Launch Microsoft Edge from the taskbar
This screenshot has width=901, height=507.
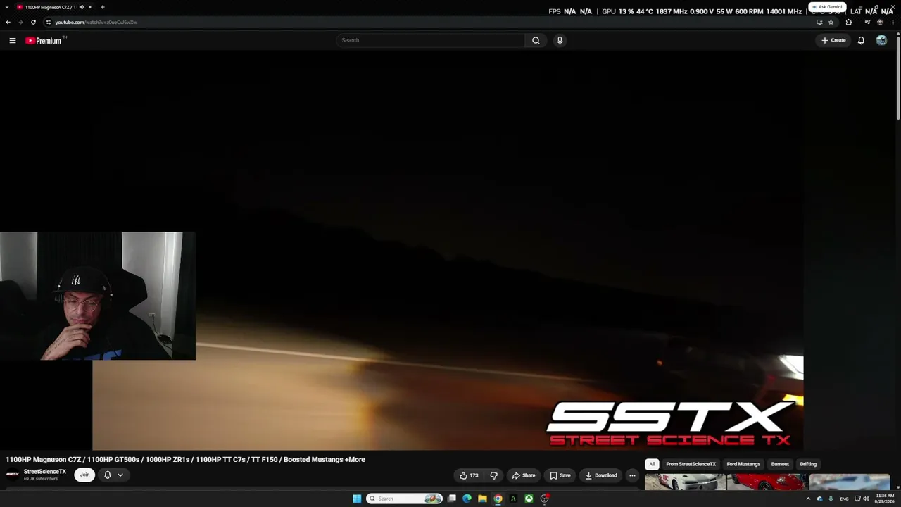tap(467, 499)
